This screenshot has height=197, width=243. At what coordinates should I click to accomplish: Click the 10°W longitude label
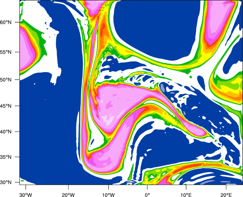coord(108,195)
